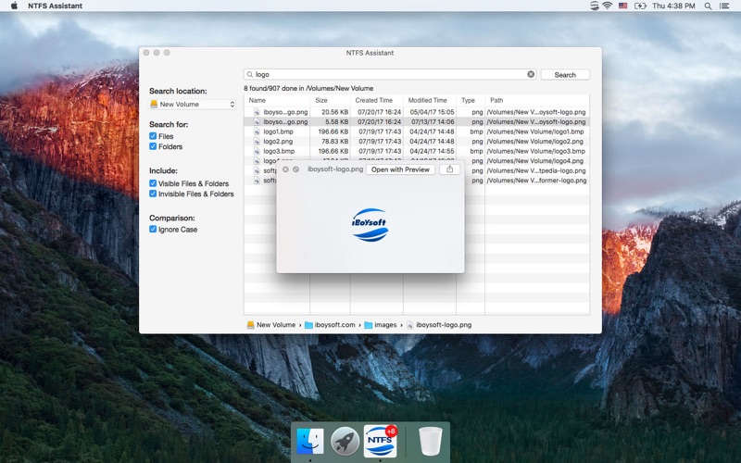Click Open with Preview button

coord(400,169)
